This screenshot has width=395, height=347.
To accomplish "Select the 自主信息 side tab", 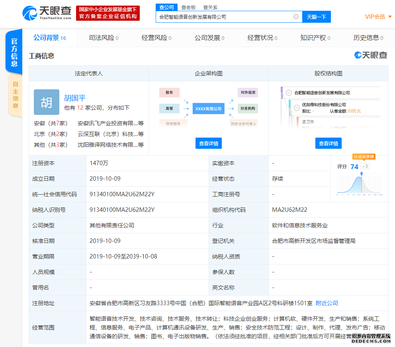I will (x=16, y=95).
